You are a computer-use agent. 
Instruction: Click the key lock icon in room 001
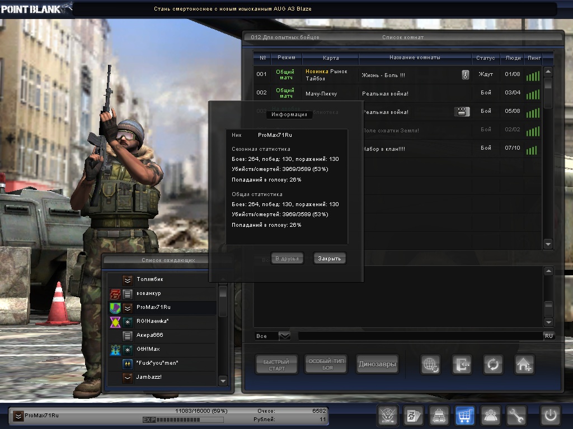pyautogui.click(x=465, y=75)
